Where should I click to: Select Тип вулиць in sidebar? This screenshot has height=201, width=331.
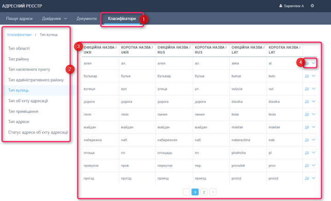(x=19, y=90)
